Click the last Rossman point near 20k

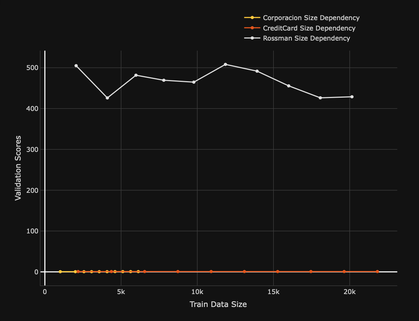(x=351, y=96)
